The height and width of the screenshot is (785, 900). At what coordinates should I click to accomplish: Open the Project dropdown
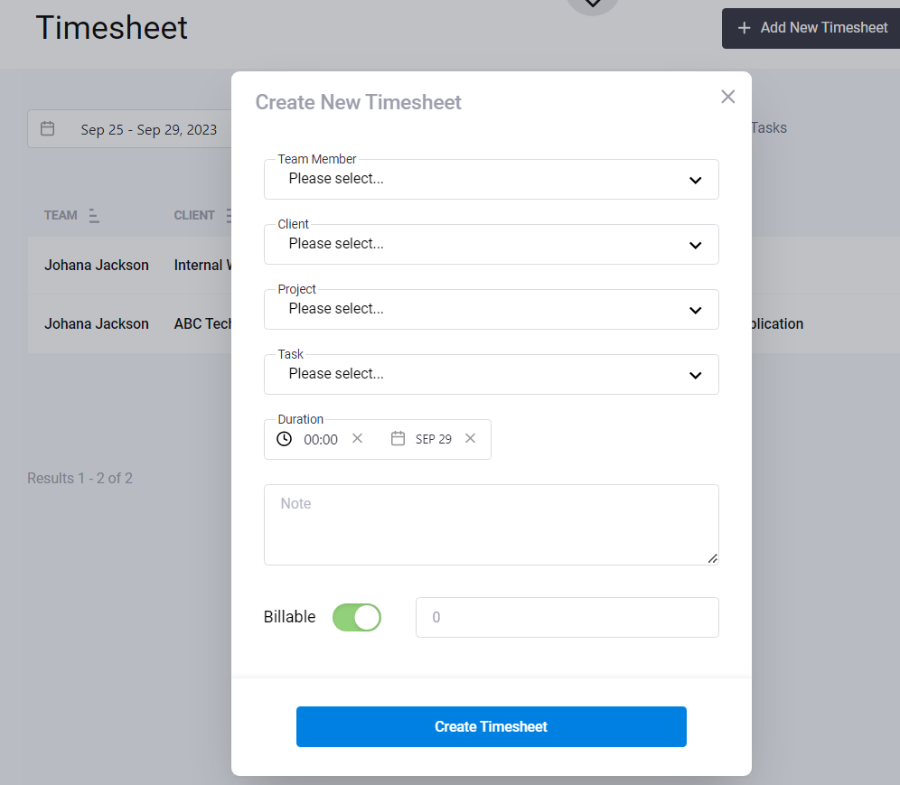coord(492,309)
